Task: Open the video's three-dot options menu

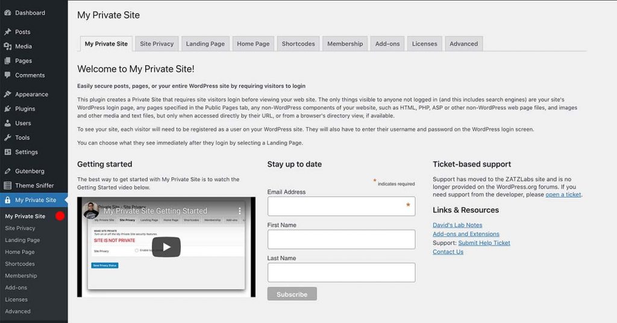Action: coord(239,211)
